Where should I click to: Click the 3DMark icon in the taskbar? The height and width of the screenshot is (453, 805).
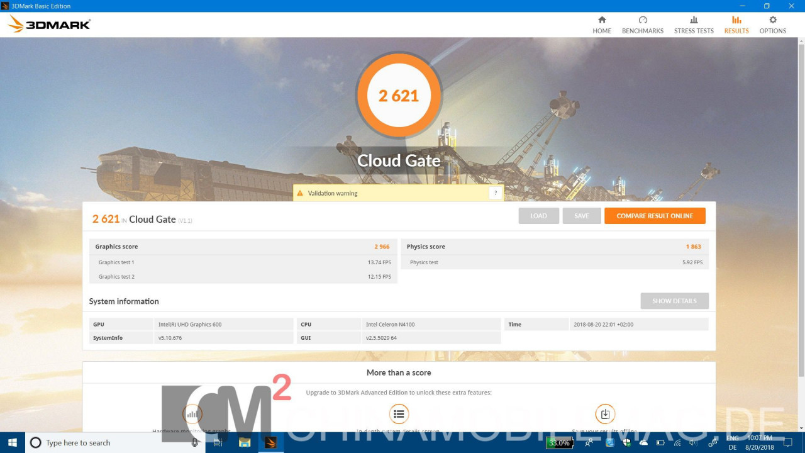tap(270, 442)
